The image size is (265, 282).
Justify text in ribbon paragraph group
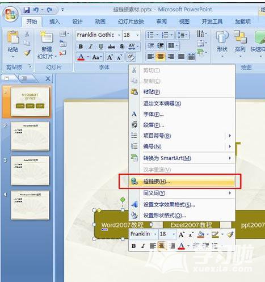181,57
